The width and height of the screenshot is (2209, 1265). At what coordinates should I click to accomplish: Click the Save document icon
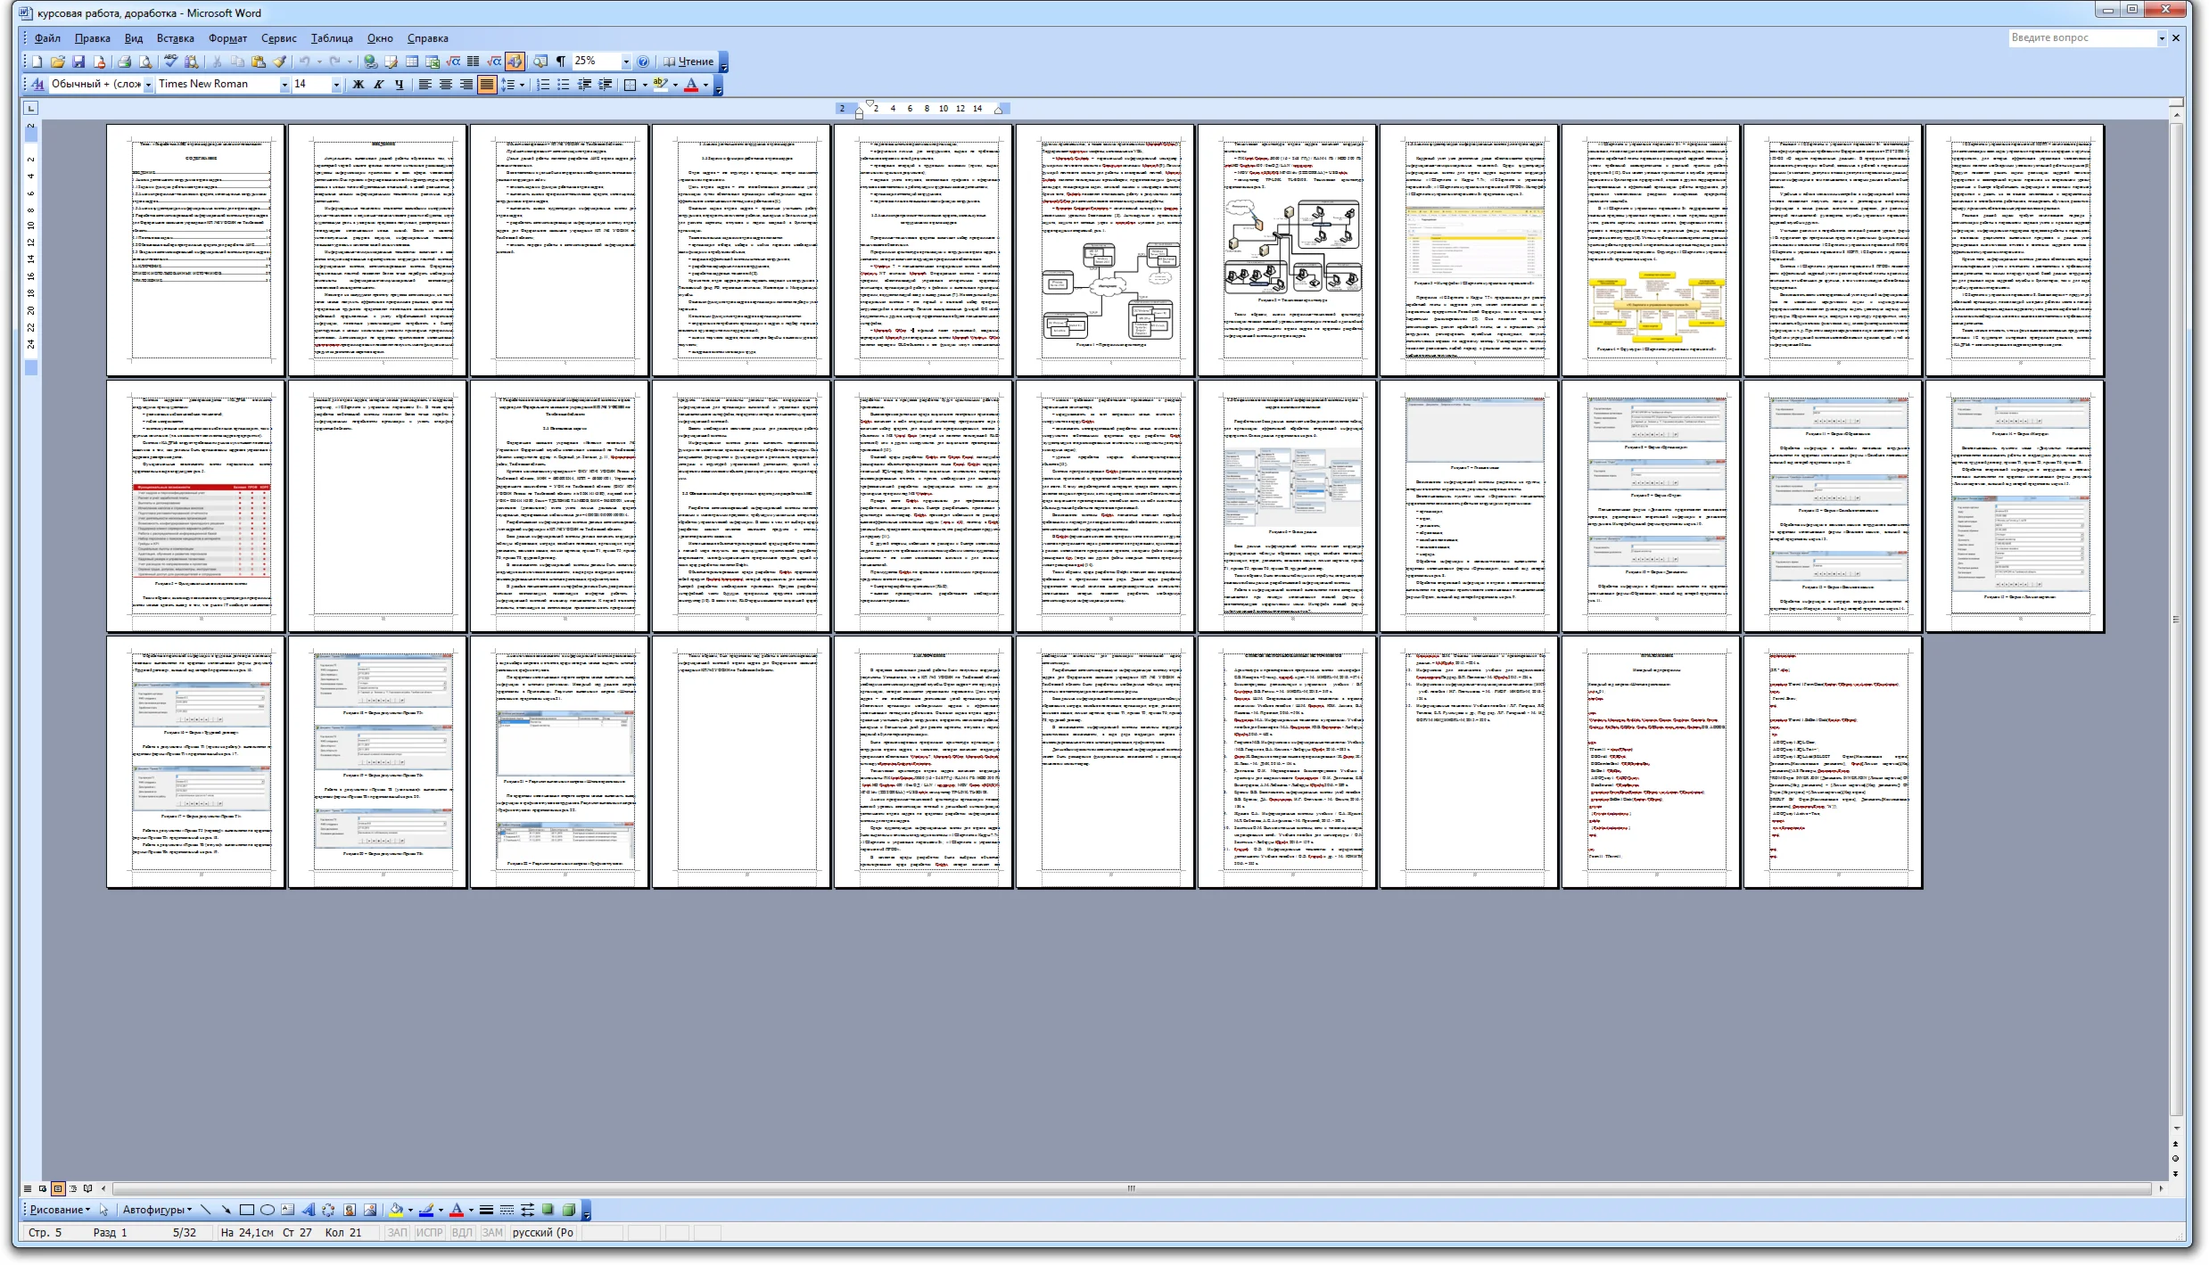[x=78, y=62]
